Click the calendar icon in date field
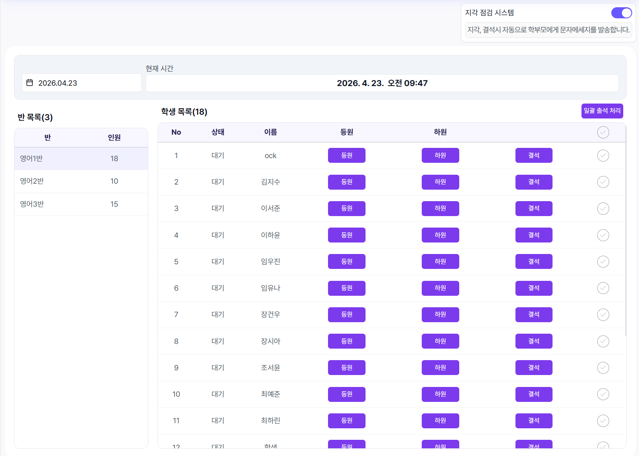The width and height of the screenshot is (639, 456). tap(30, 83)
